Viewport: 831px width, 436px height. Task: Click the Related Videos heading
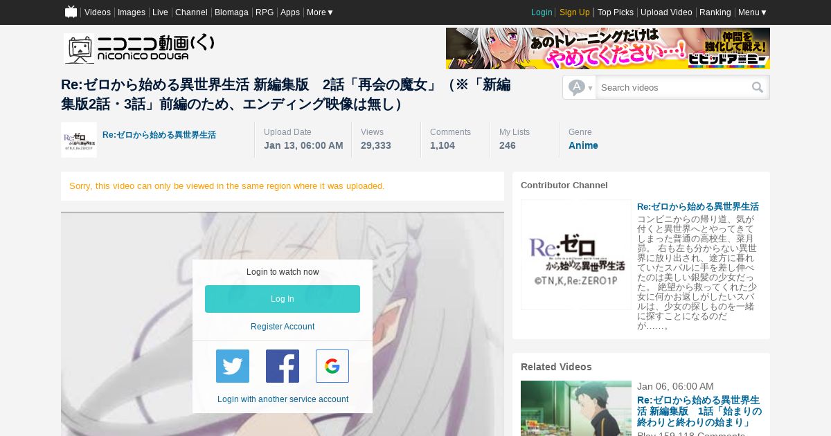tap(556, 367)
